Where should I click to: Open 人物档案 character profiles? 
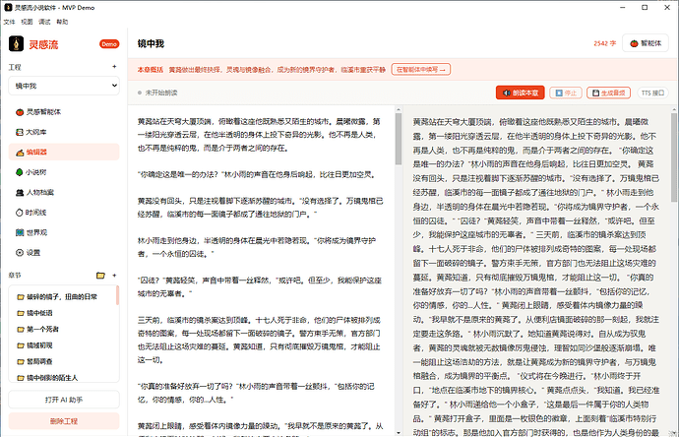tap(64, 192)
